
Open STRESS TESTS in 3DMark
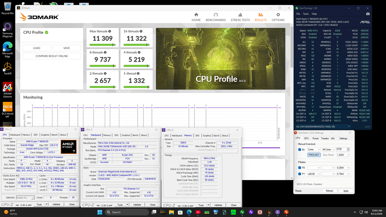(x=240, y=17)
